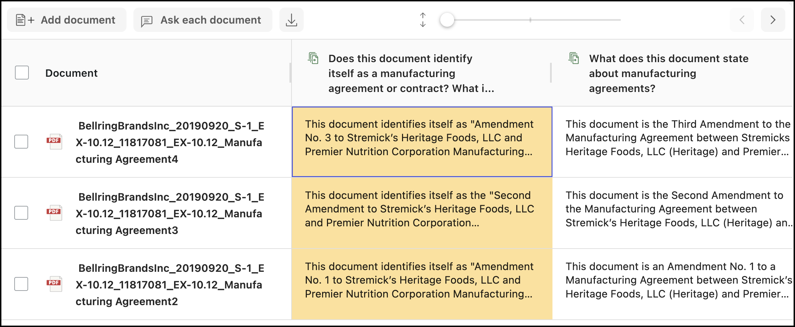
Task: Go to next columns with right chevron
Action: pos(773,20)
